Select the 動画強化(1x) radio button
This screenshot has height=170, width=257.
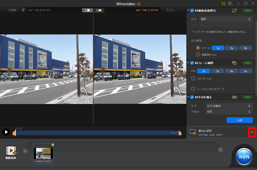click(198, 54)
